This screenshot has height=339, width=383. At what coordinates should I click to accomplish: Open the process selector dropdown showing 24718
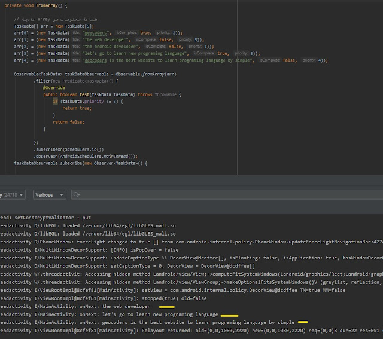pos(13,195)
